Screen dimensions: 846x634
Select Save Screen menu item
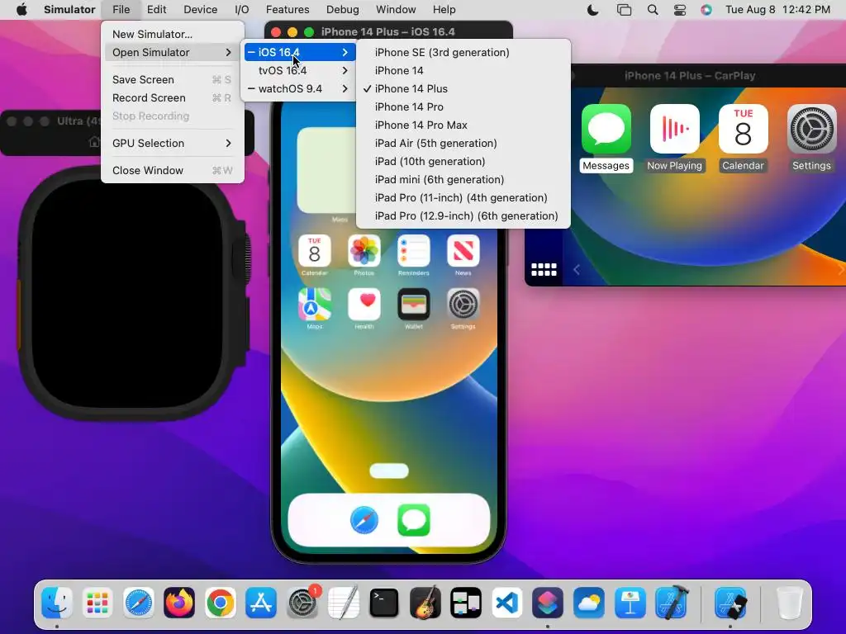173,80
